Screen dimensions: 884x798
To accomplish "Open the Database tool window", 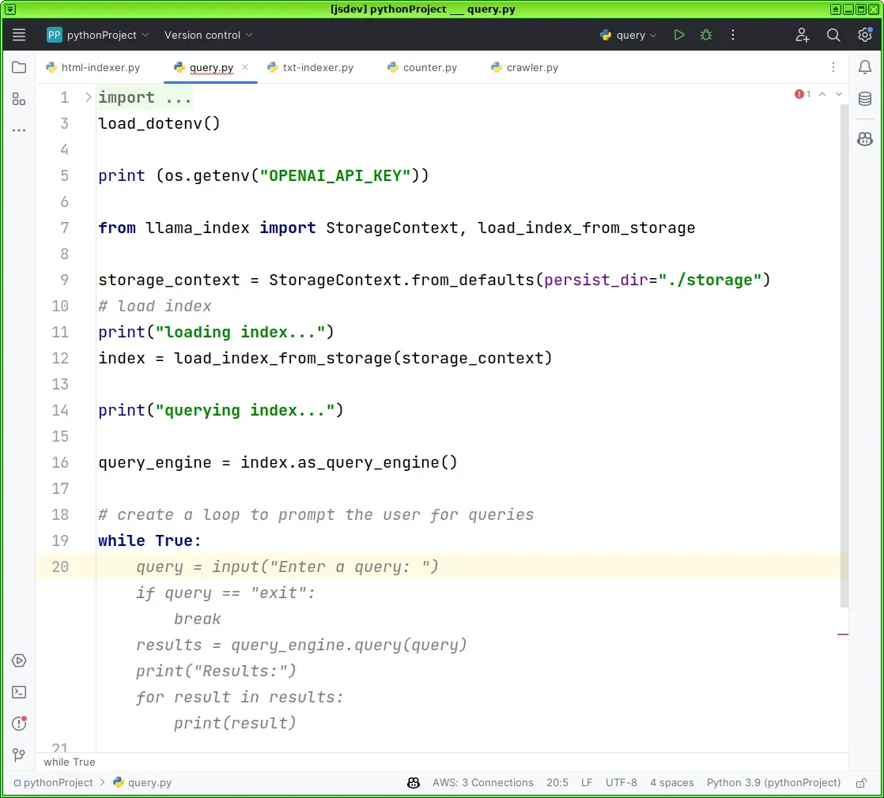I will coord(865,100).
